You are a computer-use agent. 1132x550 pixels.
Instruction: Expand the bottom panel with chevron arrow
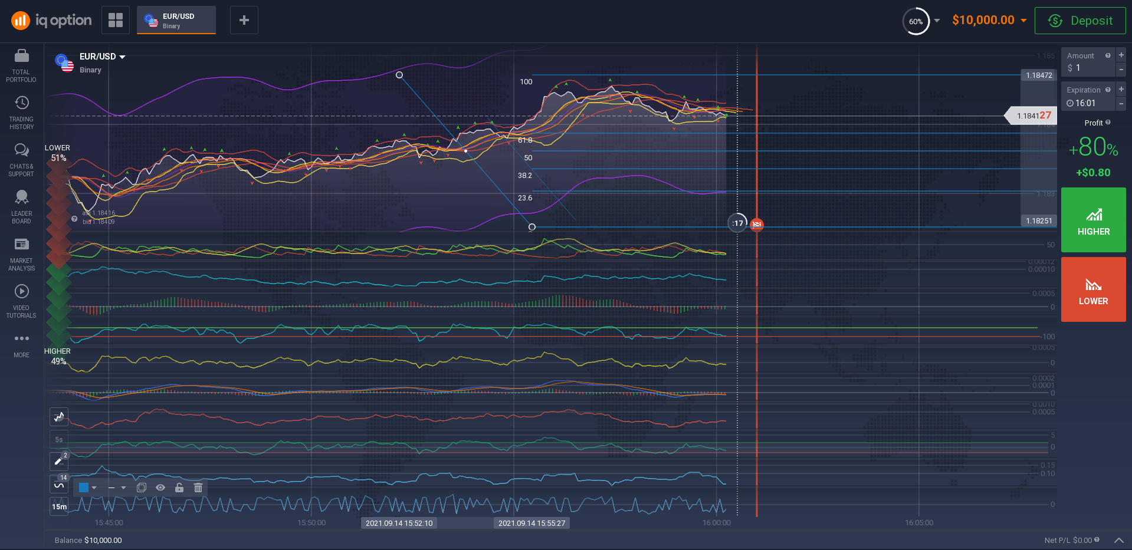click(1118, 540)
